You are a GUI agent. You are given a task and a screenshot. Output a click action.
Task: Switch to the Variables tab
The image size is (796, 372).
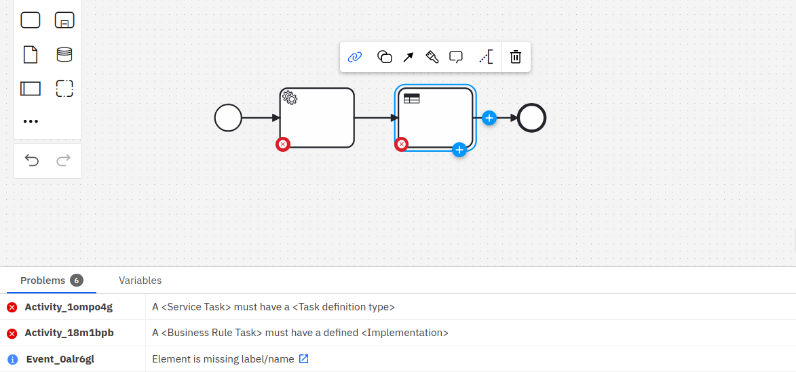tap(140, 281)
